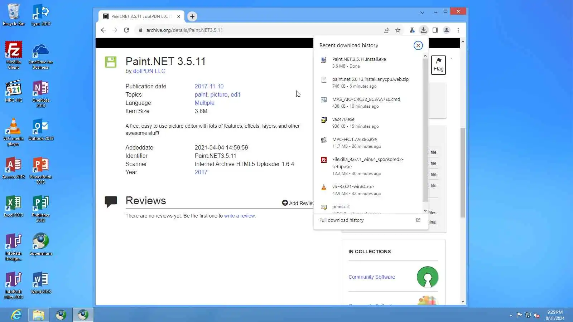Open the Excel 2013 desktop icon
The width and height of the screenshot is (573, 322).
tap(14, 206)
